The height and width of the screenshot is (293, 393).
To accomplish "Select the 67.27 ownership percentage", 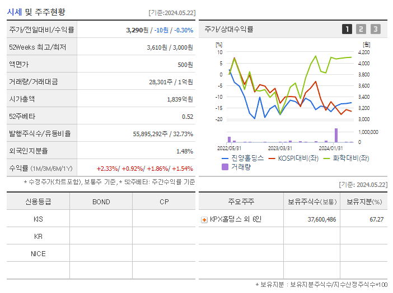I will coord(376,219).
